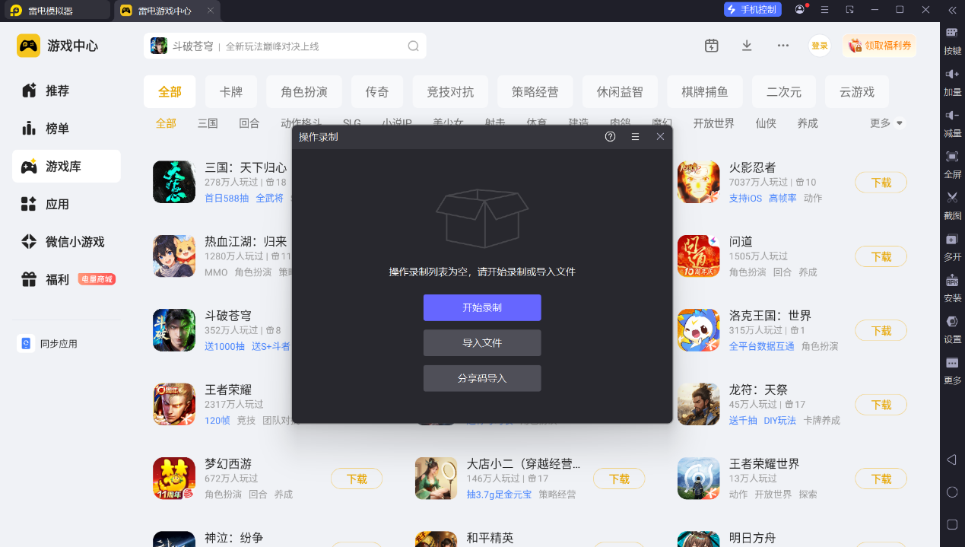Screen dimensions: 965x547
Task: Select 游戏库 in left navigation
Action: pyautogui.click(x=66, y=166)
